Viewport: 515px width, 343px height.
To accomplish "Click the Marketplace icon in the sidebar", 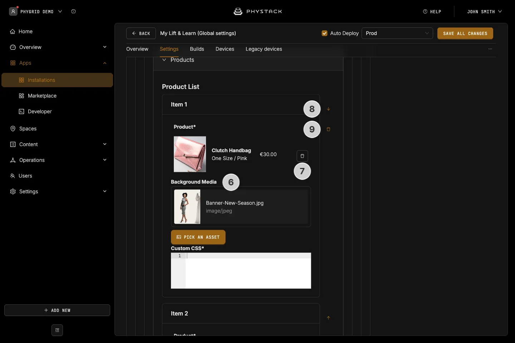I will 21,96.
